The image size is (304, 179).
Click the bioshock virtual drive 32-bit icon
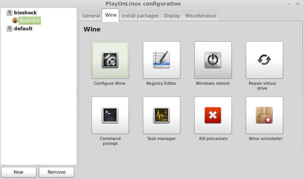pos(9,13)
